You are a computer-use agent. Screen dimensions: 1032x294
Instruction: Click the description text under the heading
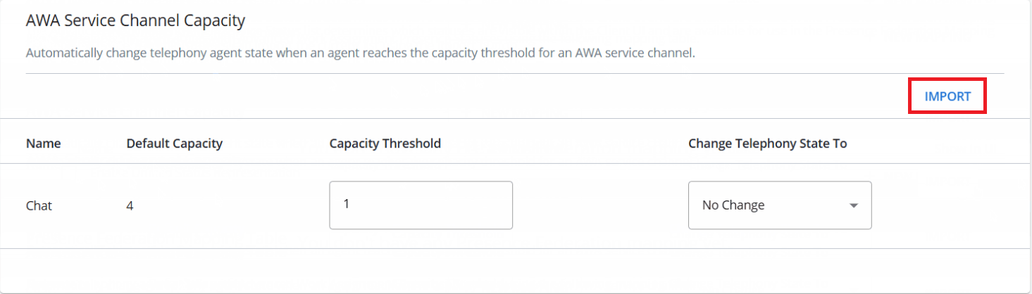360,53
